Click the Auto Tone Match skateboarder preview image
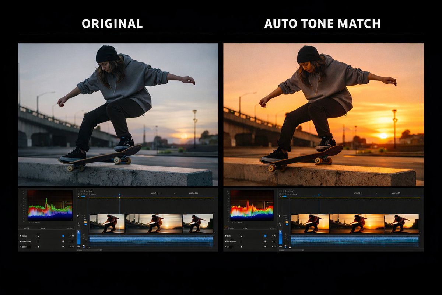Viewport: 442px width, 295px height. click(323, 114)
